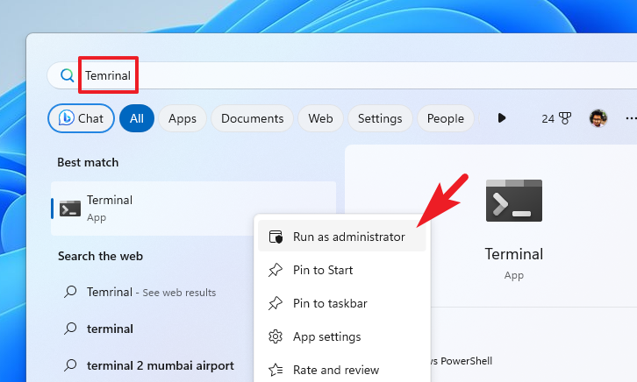Click search icon beside Temrinal web result

pos(70,292)
